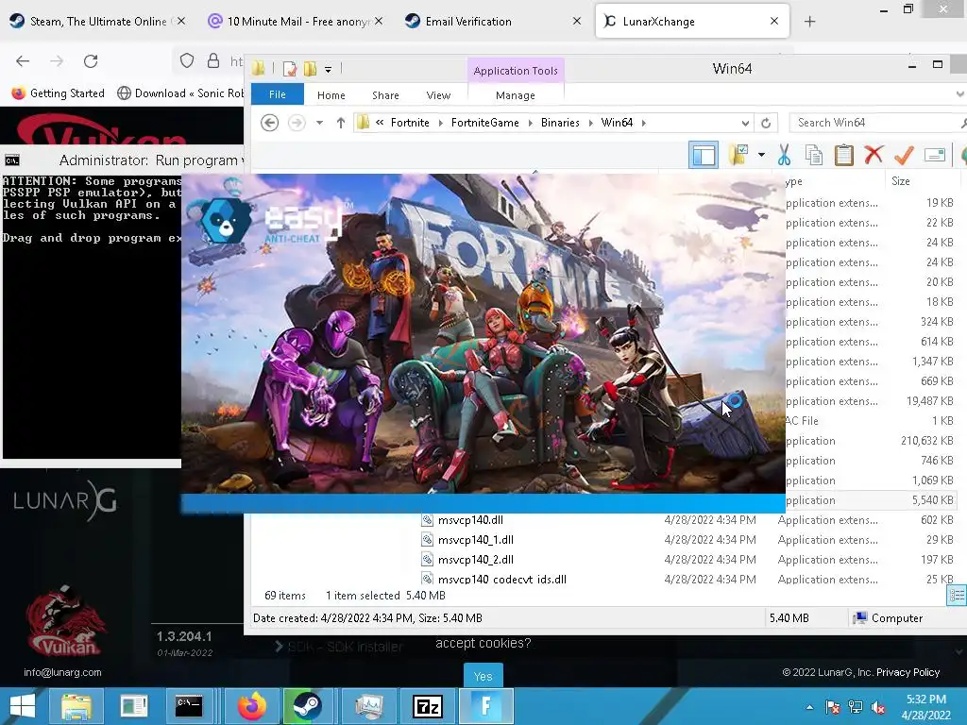Click Yes to accept cookies on LunarXchange
Image resolution: width=967 pixels, height=725 pixels.
coord(483,676)
